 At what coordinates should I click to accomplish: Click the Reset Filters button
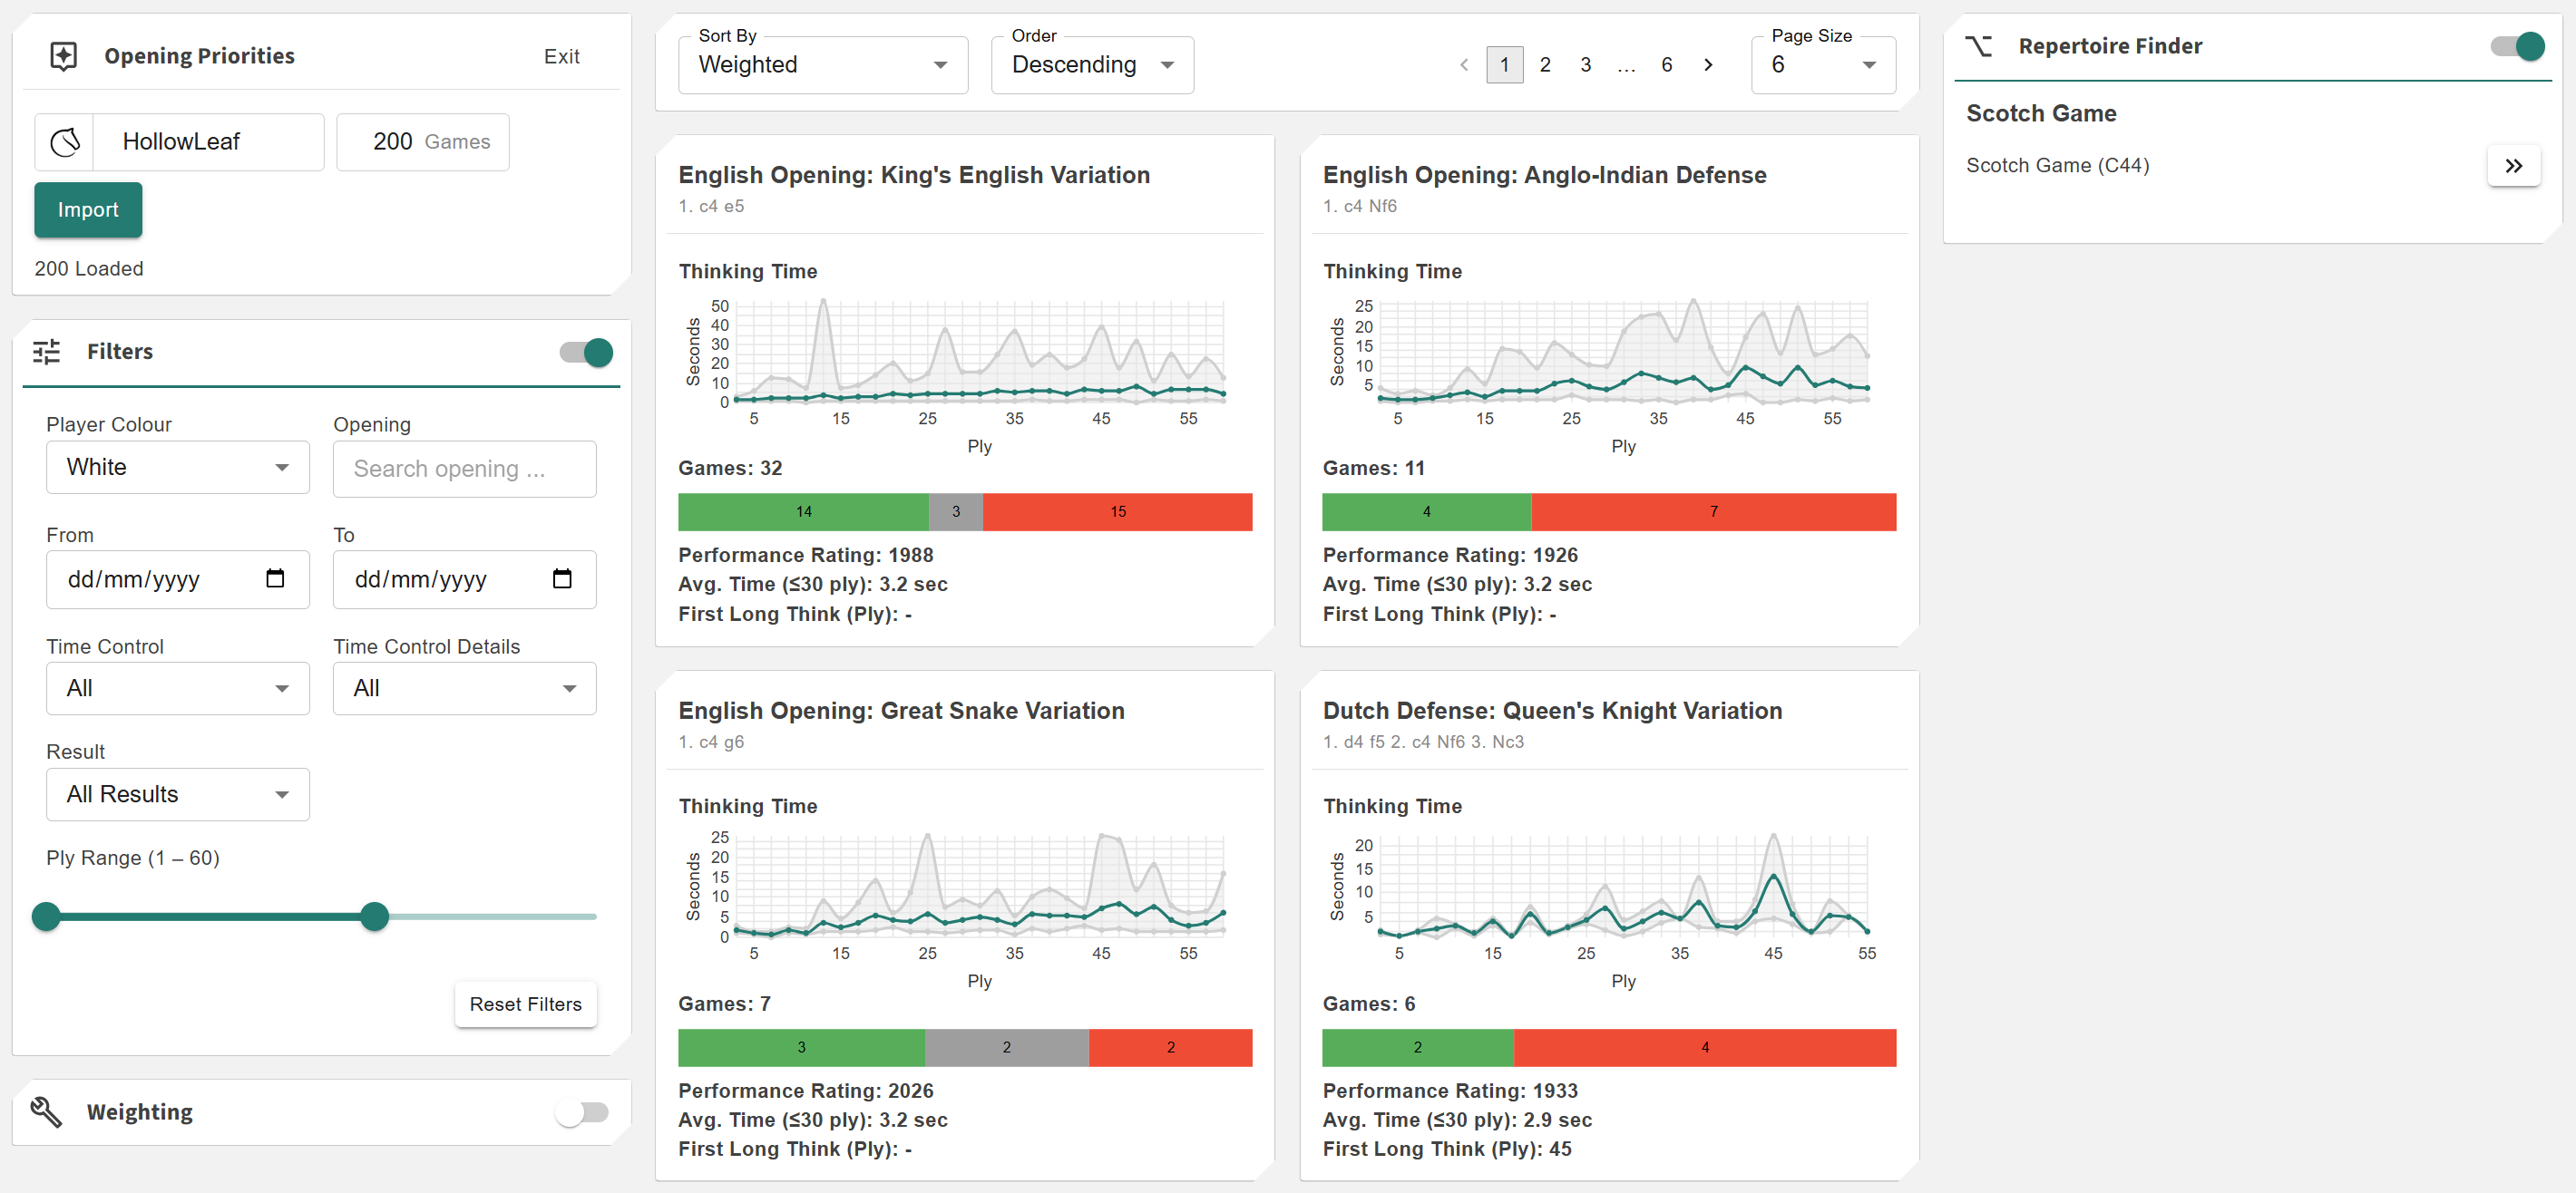525,1004
